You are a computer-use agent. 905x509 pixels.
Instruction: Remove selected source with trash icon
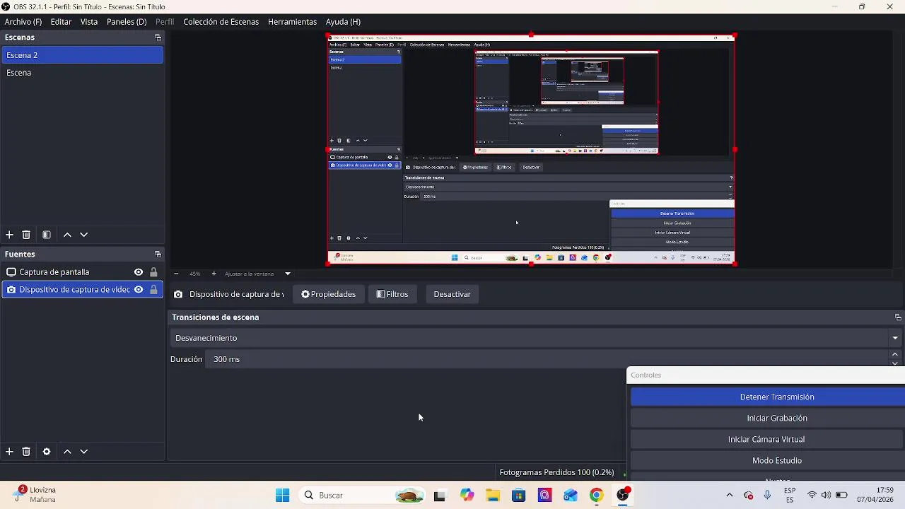click(x=26, y=452)
